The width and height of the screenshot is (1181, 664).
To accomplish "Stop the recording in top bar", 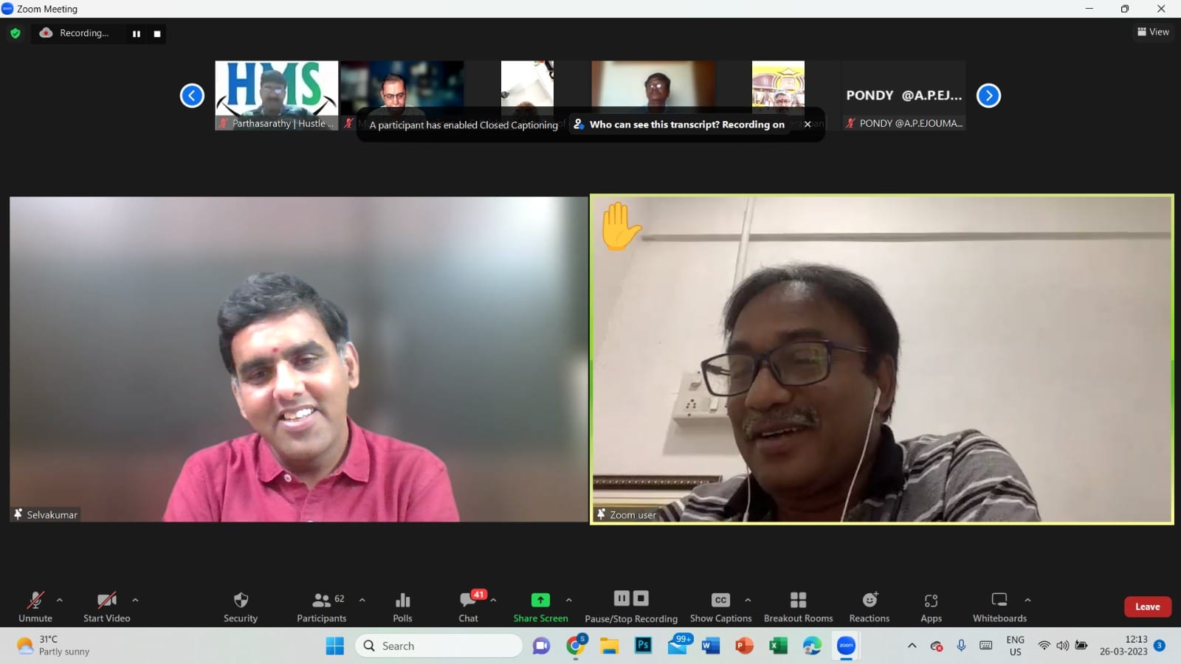I will pos(157,34).
